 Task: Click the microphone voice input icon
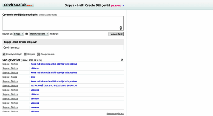121,28
